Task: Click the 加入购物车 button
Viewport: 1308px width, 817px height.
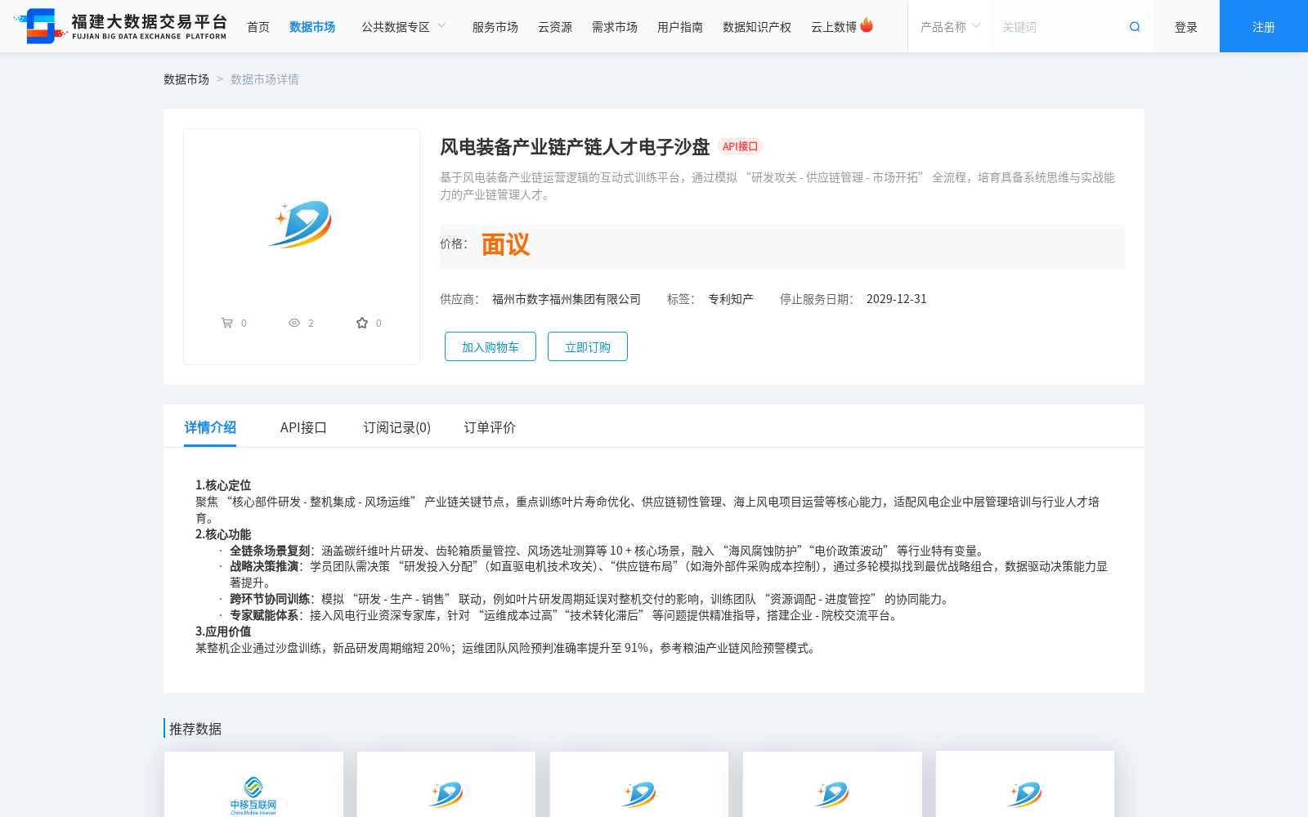Action: (x=490, y=346)
